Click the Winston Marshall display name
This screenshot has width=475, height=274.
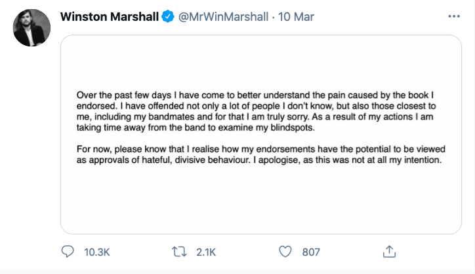pos(110,16)
